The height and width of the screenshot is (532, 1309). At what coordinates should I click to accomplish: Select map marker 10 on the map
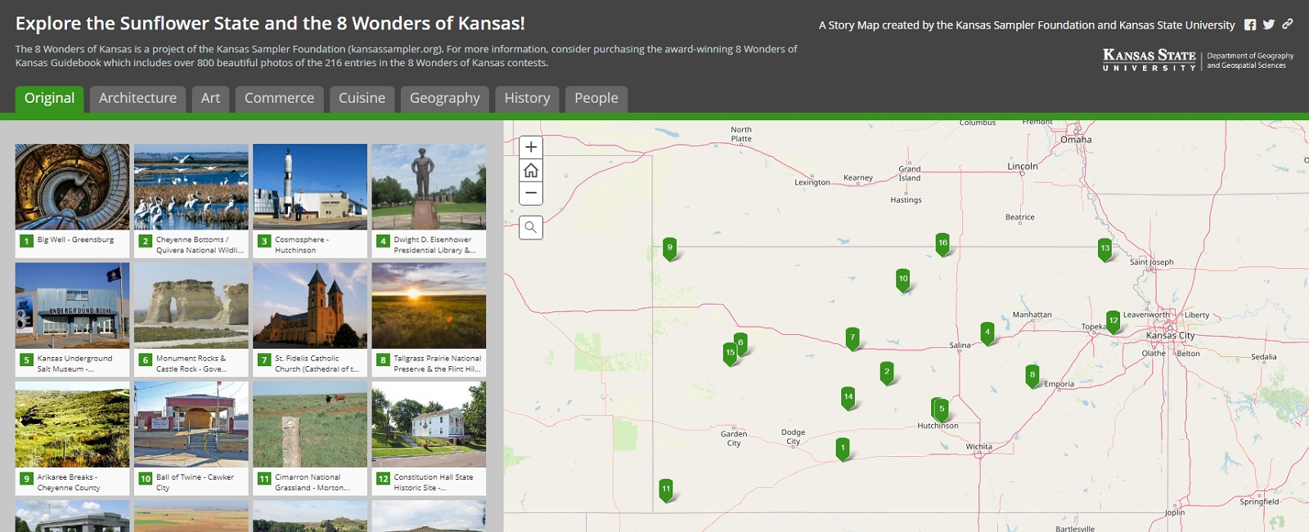pyautogui.click(x=903, y=279)
